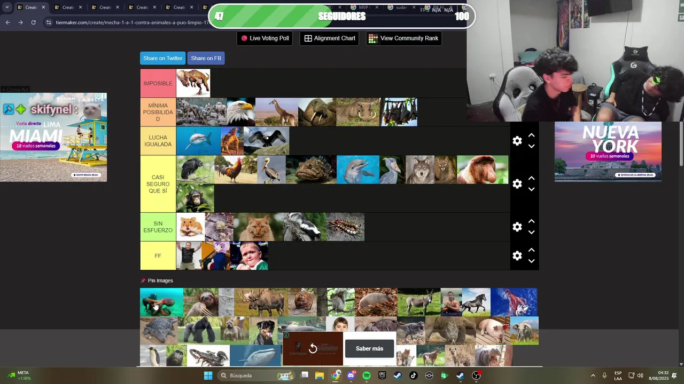Screen dimensions: 684x384
Task: Click Close Ad on the left banner
Action: 15,90
